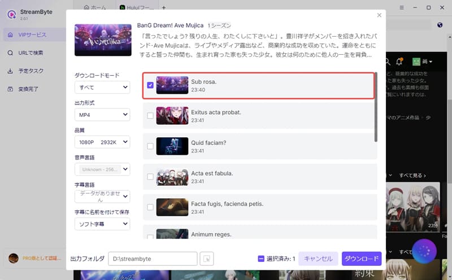The width and height of the screenshot is (452, 280).
Task: Click the キャンセル button
Action: pos(318,259)
